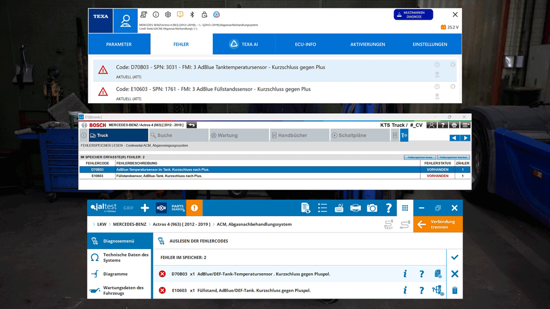Click the Verbindung trennen button

coord(438,224)
